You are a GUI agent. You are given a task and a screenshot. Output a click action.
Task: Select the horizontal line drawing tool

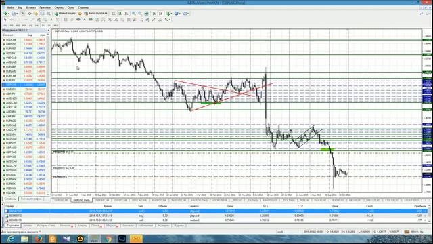click(x=26, y=20)
